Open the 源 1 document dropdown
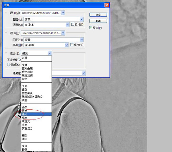172x152 pixels. (63, 13)
